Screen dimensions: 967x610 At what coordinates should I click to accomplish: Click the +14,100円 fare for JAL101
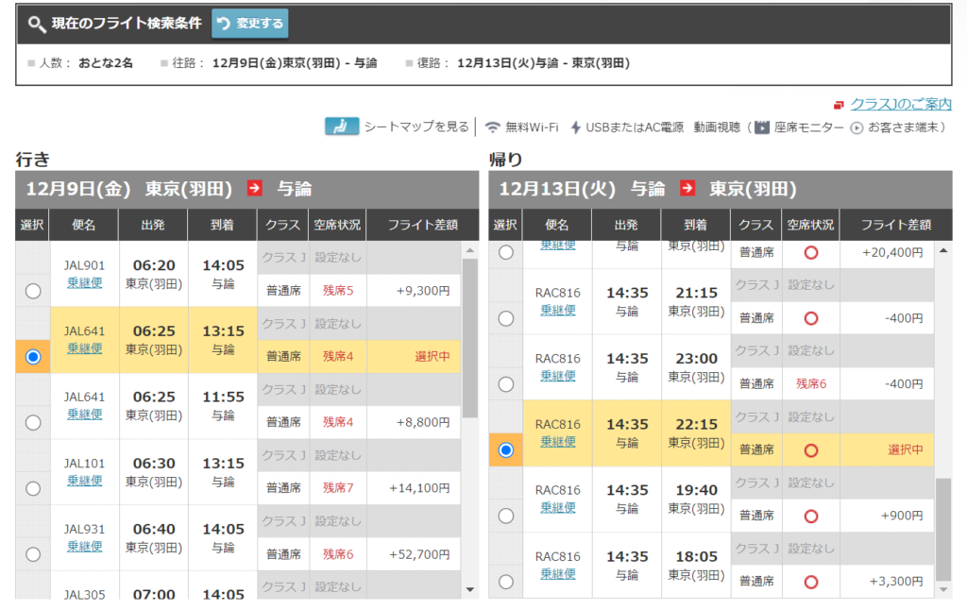(419, 488)
